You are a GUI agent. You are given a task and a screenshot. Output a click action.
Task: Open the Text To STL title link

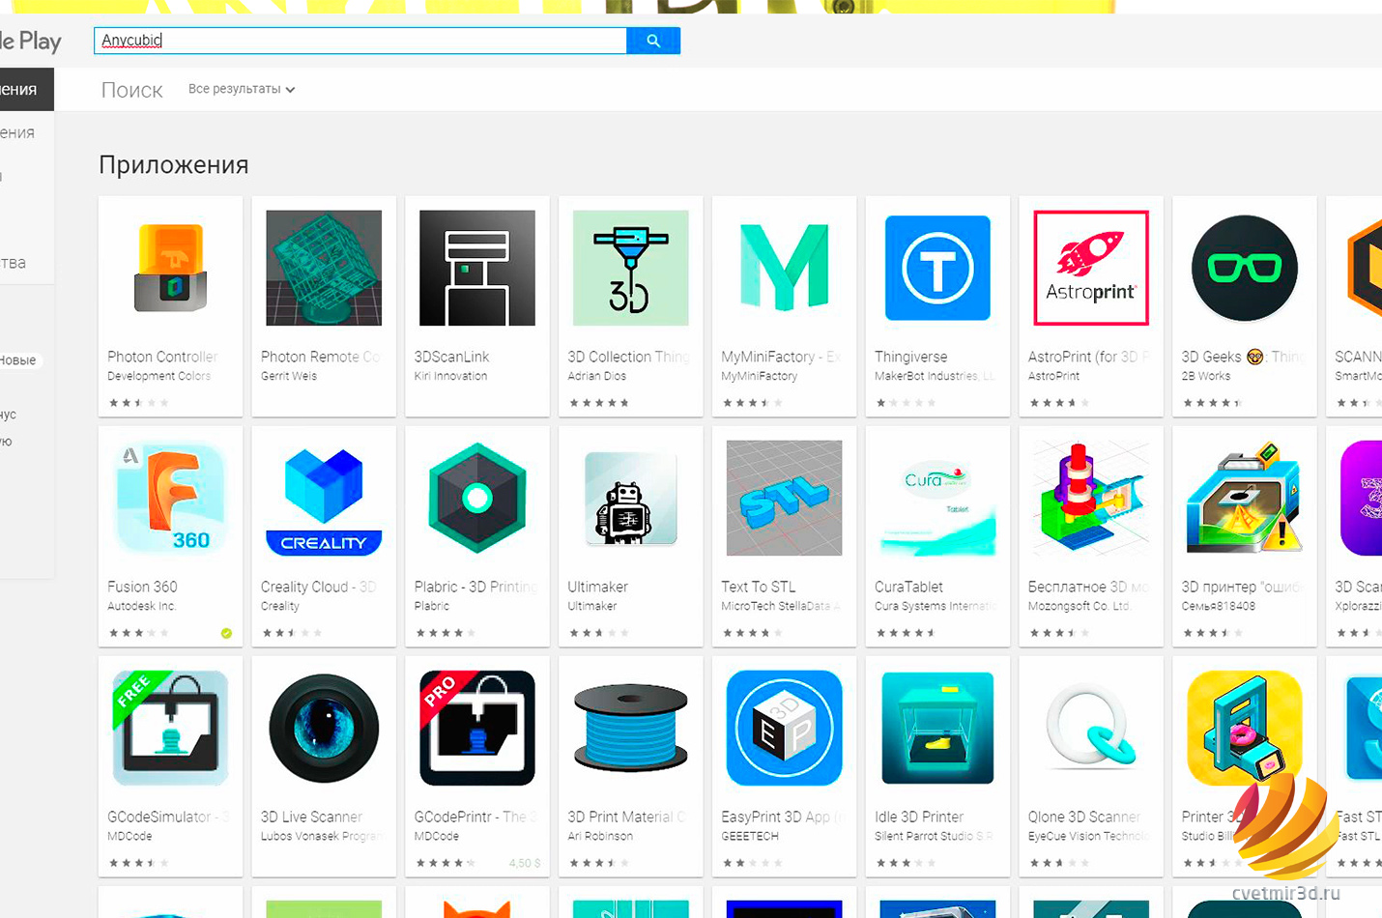click(x=759, y=587)
